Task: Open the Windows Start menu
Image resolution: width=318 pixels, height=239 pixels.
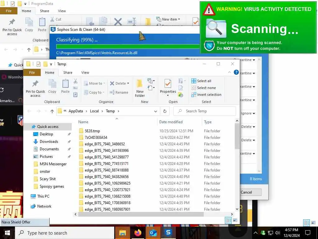Action: coord(7,233)
